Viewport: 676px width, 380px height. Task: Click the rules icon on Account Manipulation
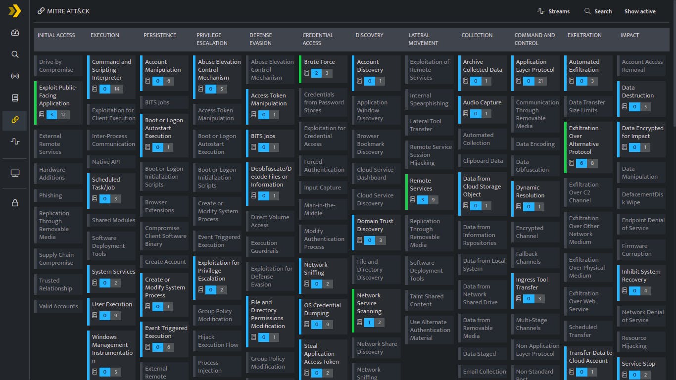pyautogui.click(x=147, y=81)
